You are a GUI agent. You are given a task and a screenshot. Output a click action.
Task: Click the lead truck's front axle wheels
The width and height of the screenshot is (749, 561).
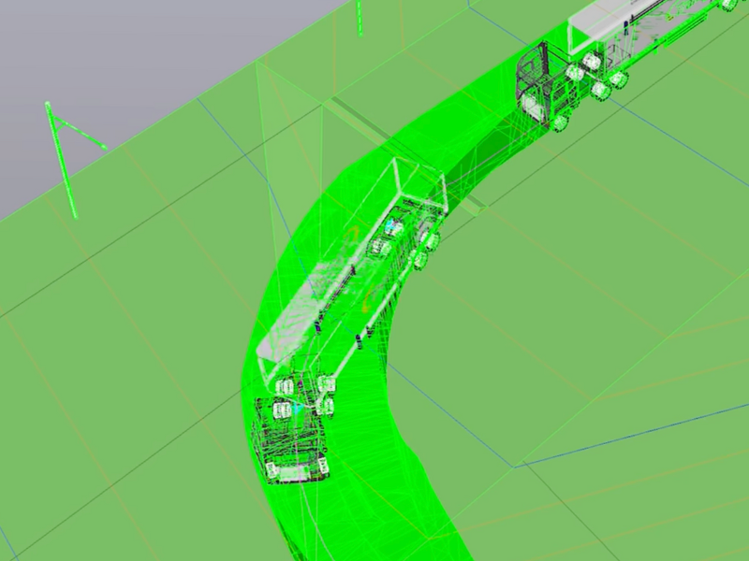(281, 409)
